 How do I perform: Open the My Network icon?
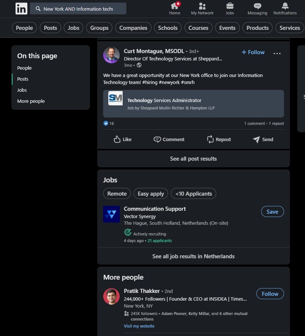tap(202, 6)
